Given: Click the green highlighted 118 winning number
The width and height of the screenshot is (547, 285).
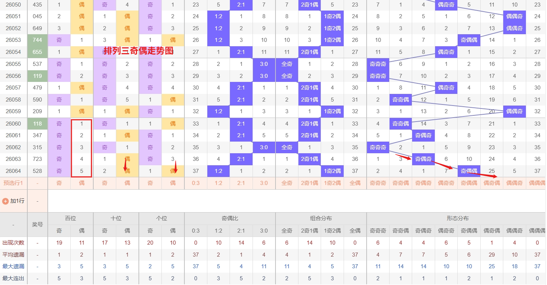Looking at the screenshot, I should [x=38, y=124].
